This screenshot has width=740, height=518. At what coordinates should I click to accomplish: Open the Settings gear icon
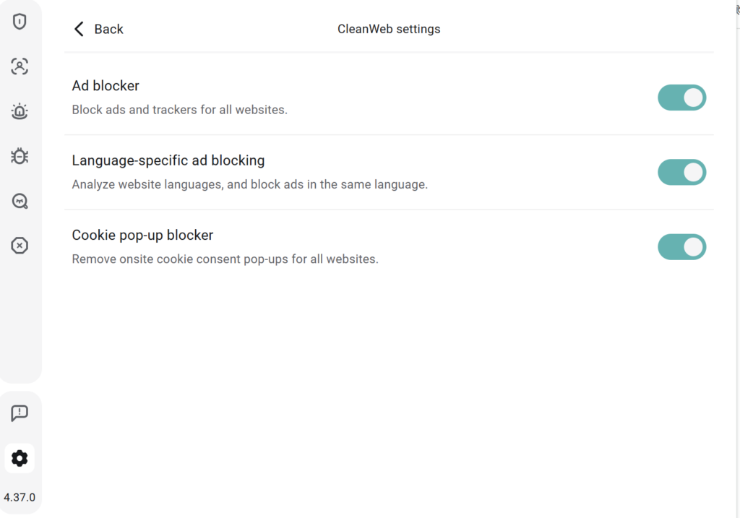point(20,458)
